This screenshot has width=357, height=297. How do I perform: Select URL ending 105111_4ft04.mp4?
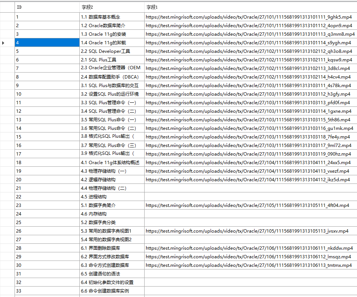(x=251, y=205)
